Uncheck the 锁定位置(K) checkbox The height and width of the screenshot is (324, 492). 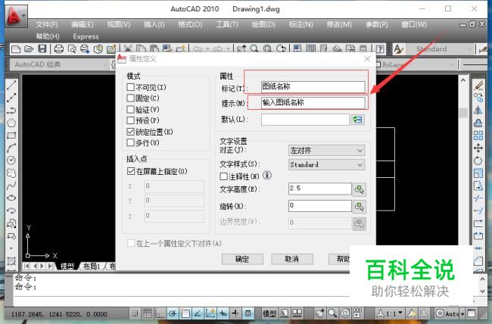click(x=130, y=132)
